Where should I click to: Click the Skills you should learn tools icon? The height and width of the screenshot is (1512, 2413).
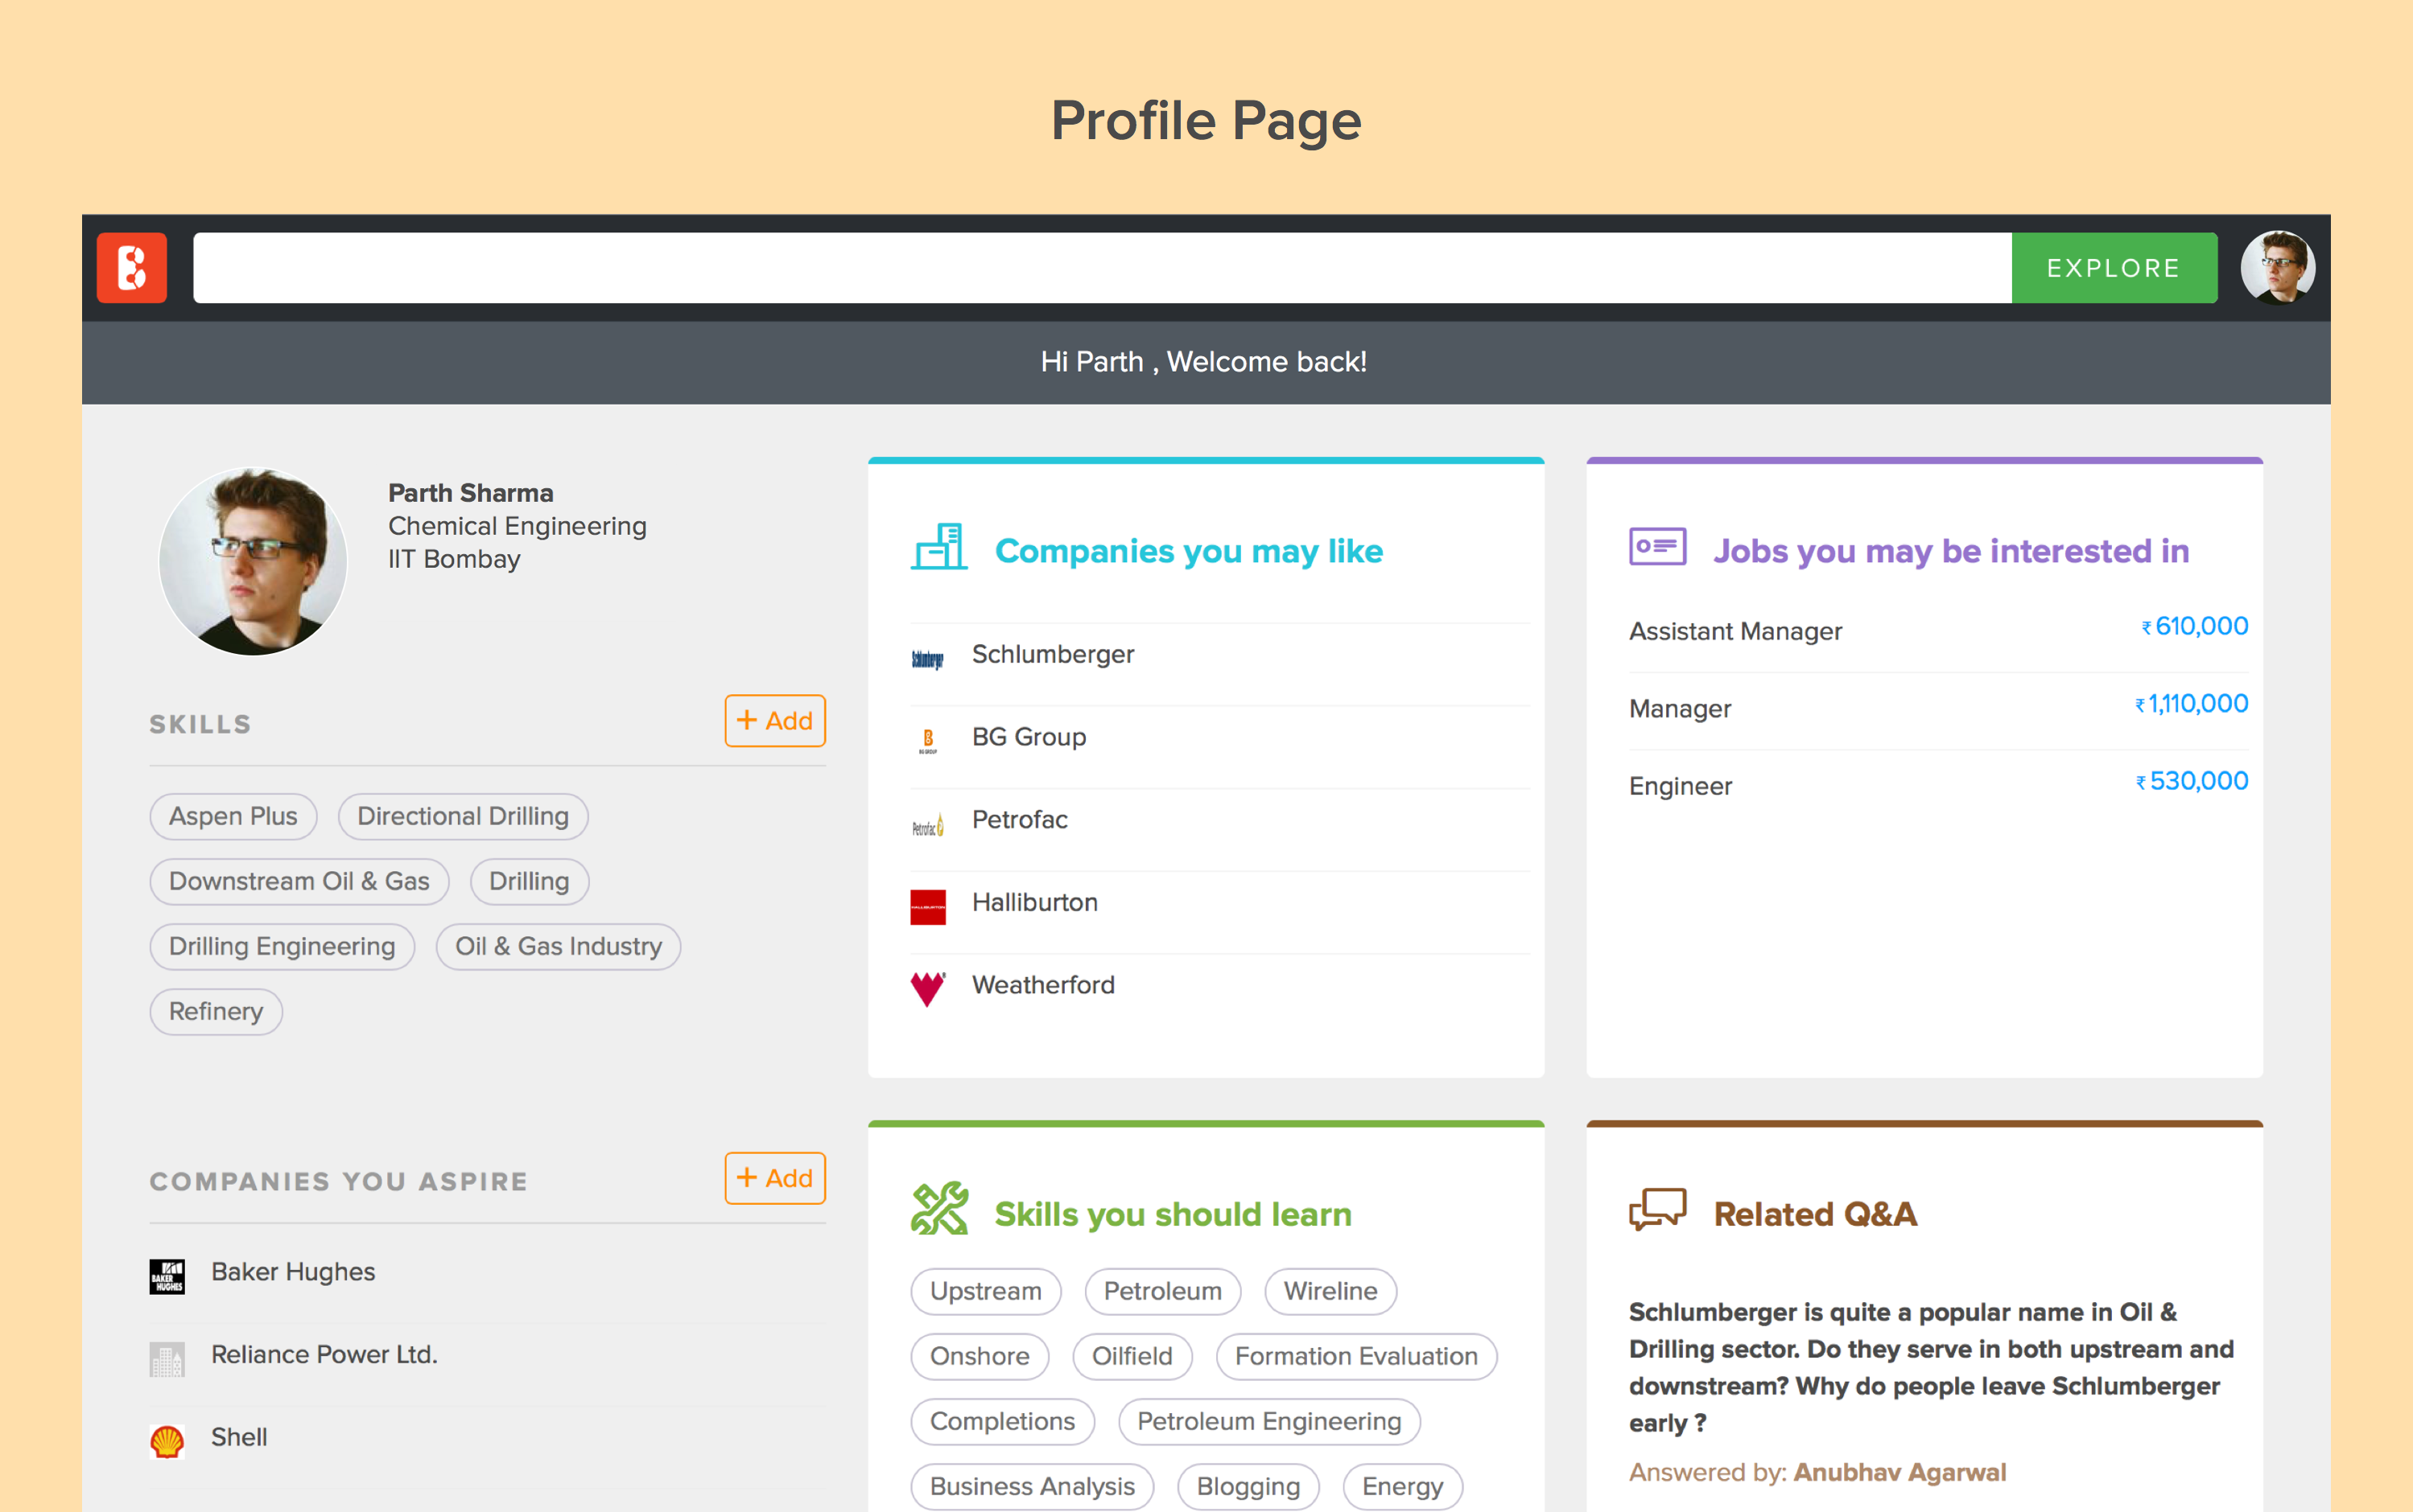[938, 1209]
